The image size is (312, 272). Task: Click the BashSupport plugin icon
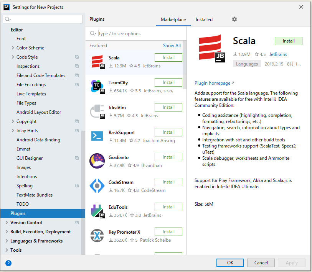coord(97,136)
